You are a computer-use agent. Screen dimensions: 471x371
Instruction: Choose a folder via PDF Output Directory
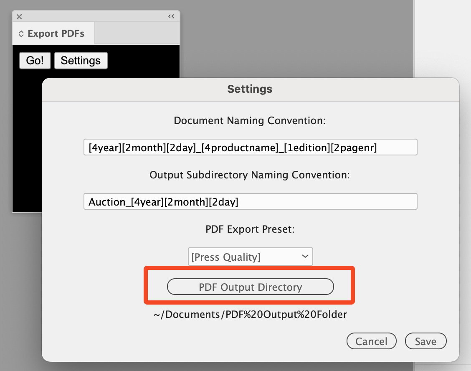tap(250, 287)
